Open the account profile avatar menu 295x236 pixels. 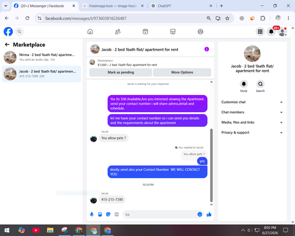coord(282,31)
